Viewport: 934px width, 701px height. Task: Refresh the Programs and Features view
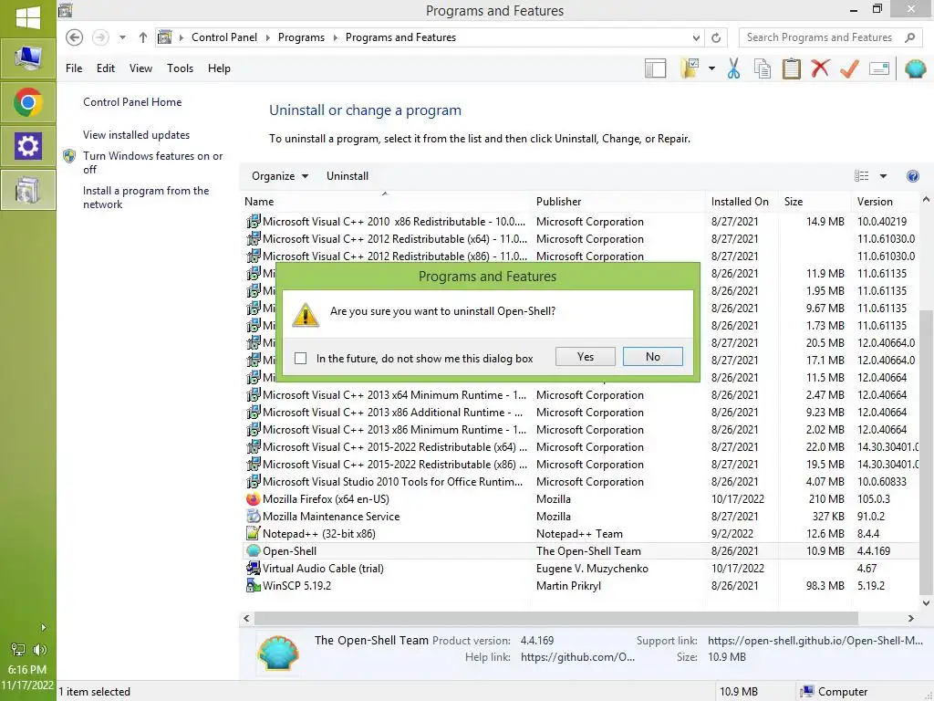coord(716,37)
